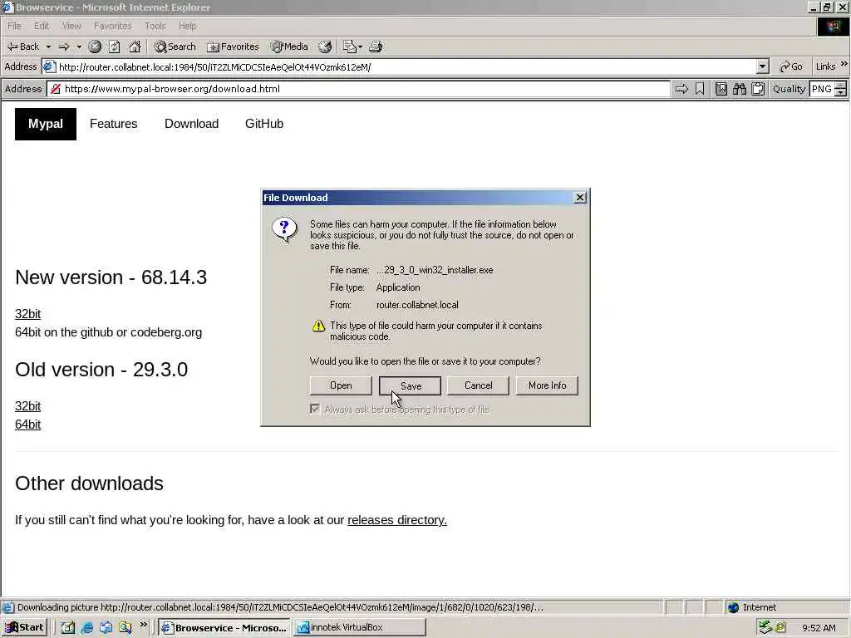This screenshot has width=851, height=638.
Task: Open the Back history dropdown arrow
Action: click(48, 47)
